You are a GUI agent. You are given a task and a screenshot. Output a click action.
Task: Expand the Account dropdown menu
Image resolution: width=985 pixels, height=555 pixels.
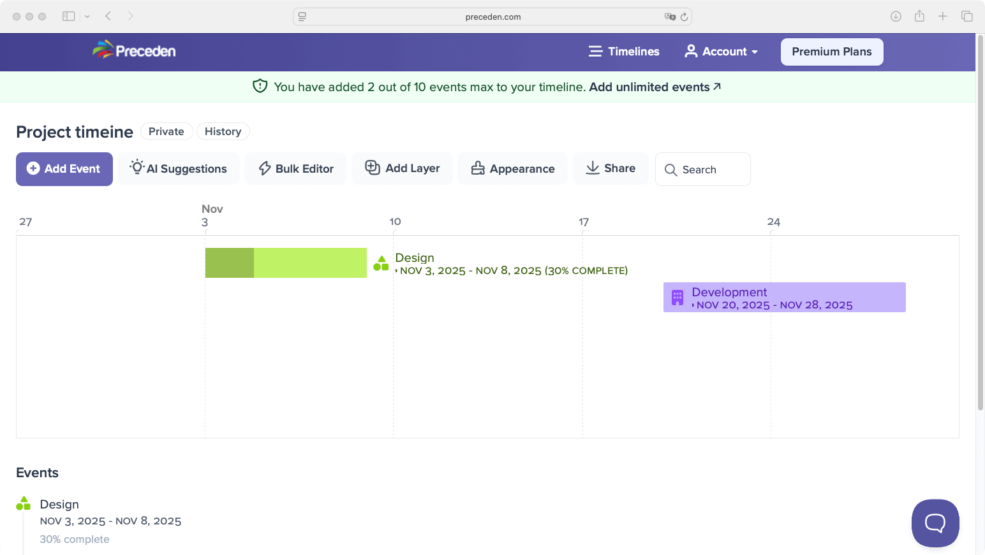pyautogui.click(x=722, y=52)
